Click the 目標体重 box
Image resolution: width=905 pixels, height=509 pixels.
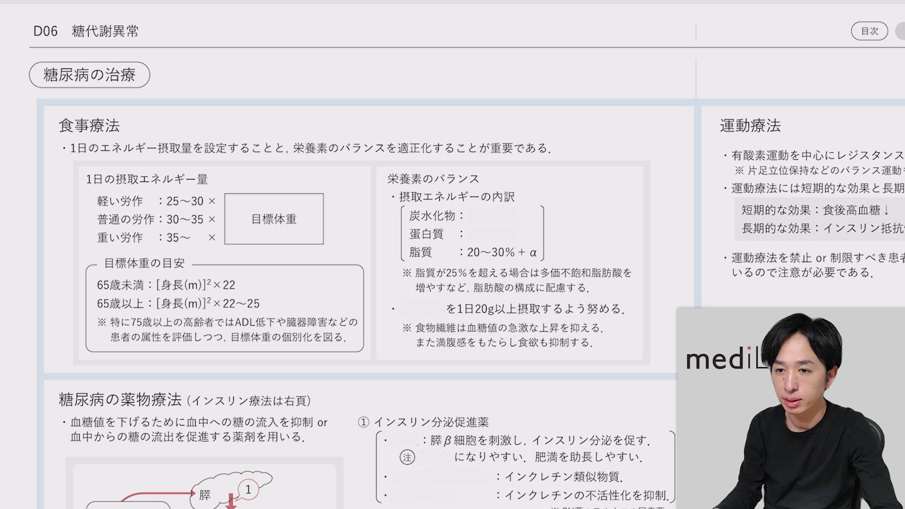pyautogui.click(x=274, y=219)
